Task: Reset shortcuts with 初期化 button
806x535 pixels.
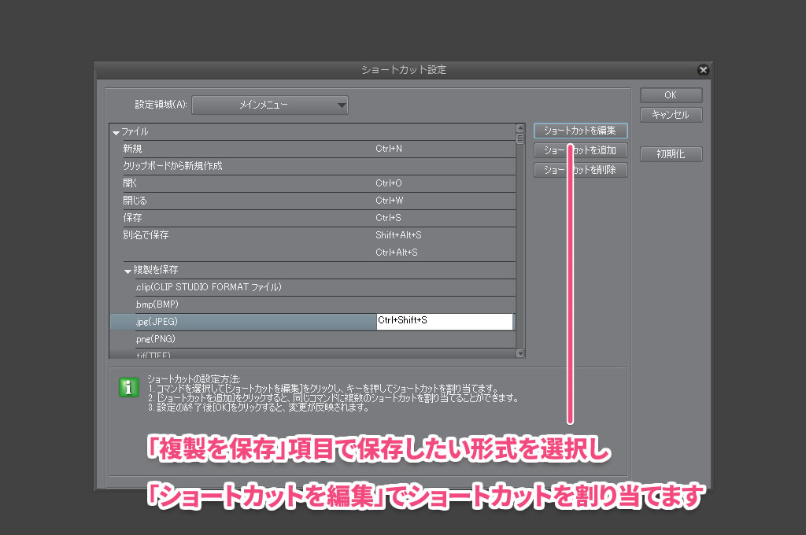Action: [670, 154]
